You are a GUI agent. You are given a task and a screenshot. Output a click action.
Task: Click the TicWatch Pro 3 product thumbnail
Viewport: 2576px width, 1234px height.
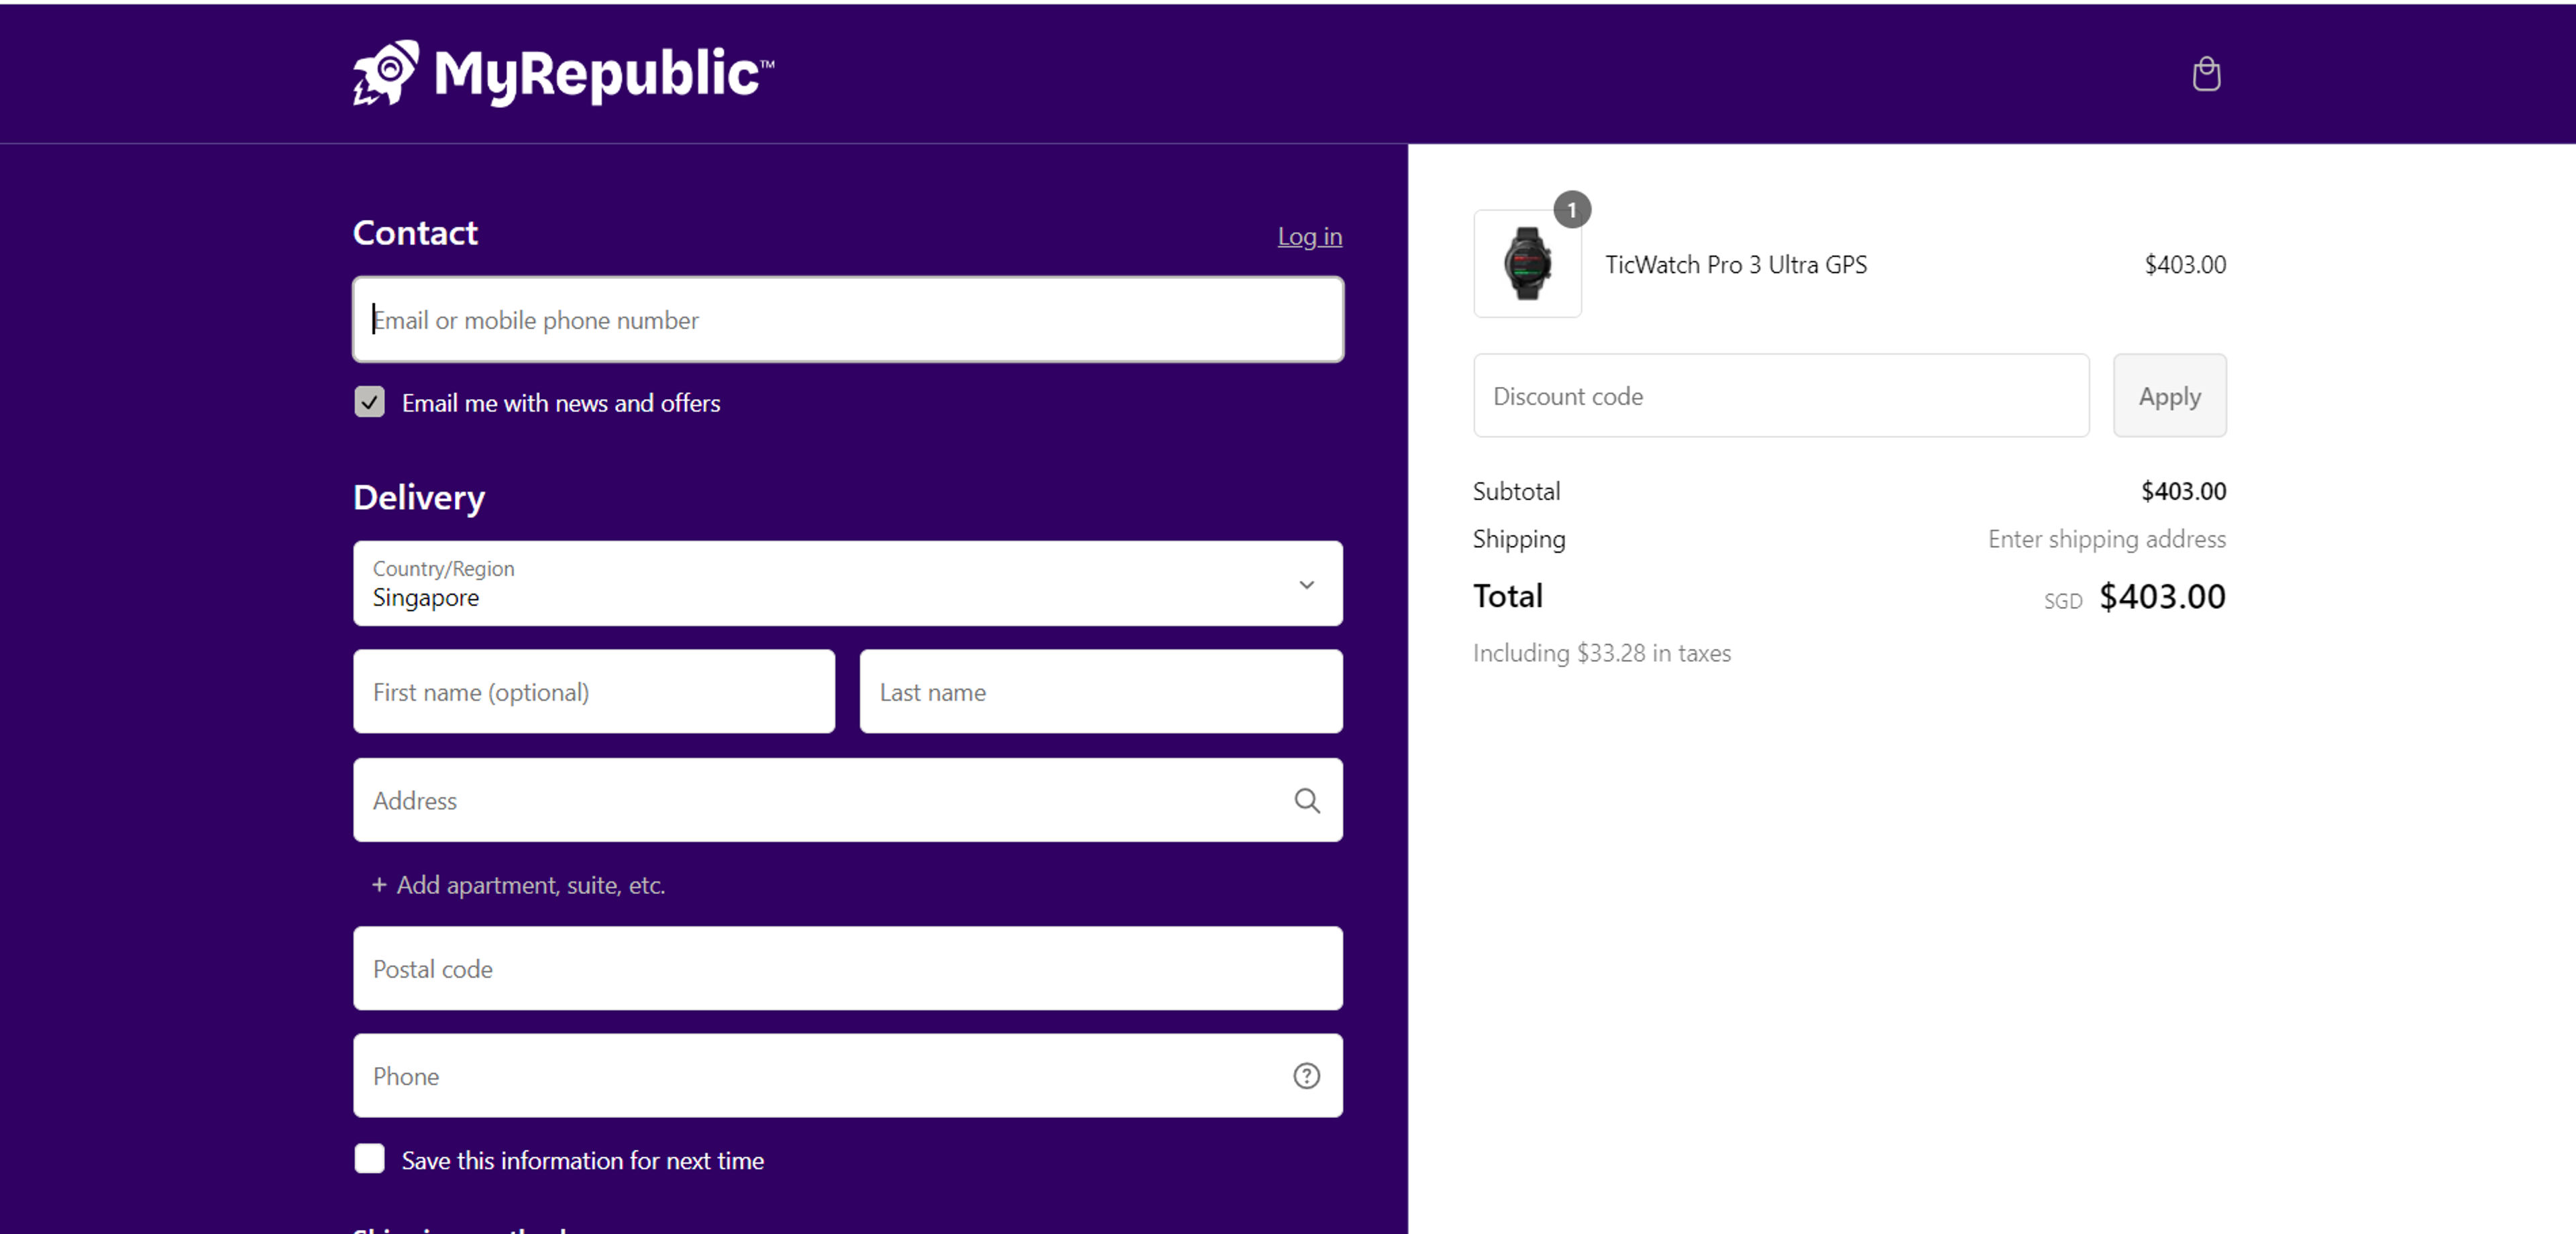point(1527,264)
